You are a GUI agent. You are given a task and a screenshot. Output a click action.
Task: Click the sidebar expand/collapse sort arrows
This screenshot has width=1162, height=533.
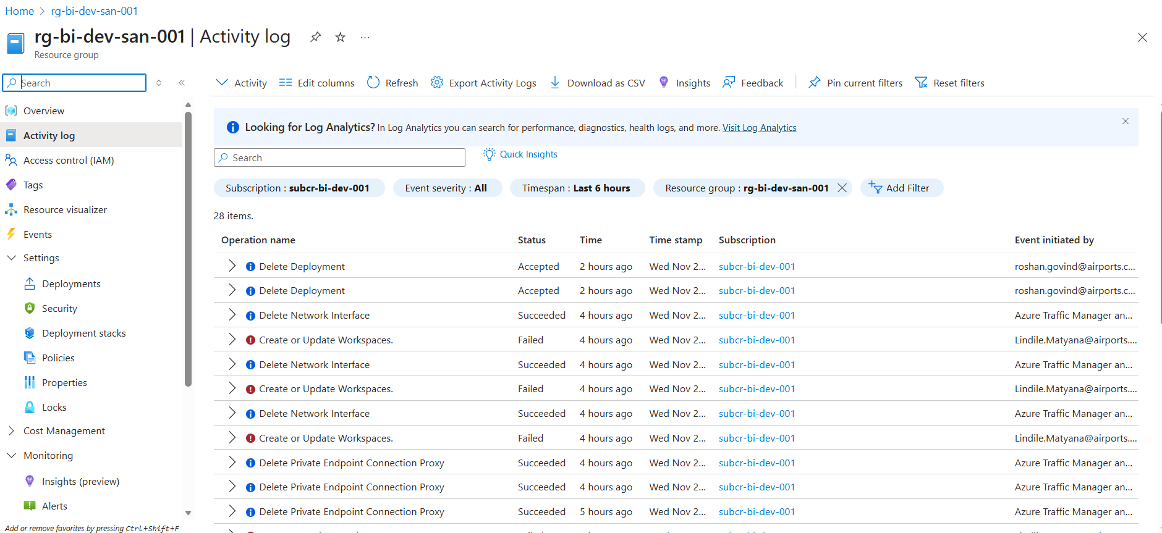(x=159, y=83)
